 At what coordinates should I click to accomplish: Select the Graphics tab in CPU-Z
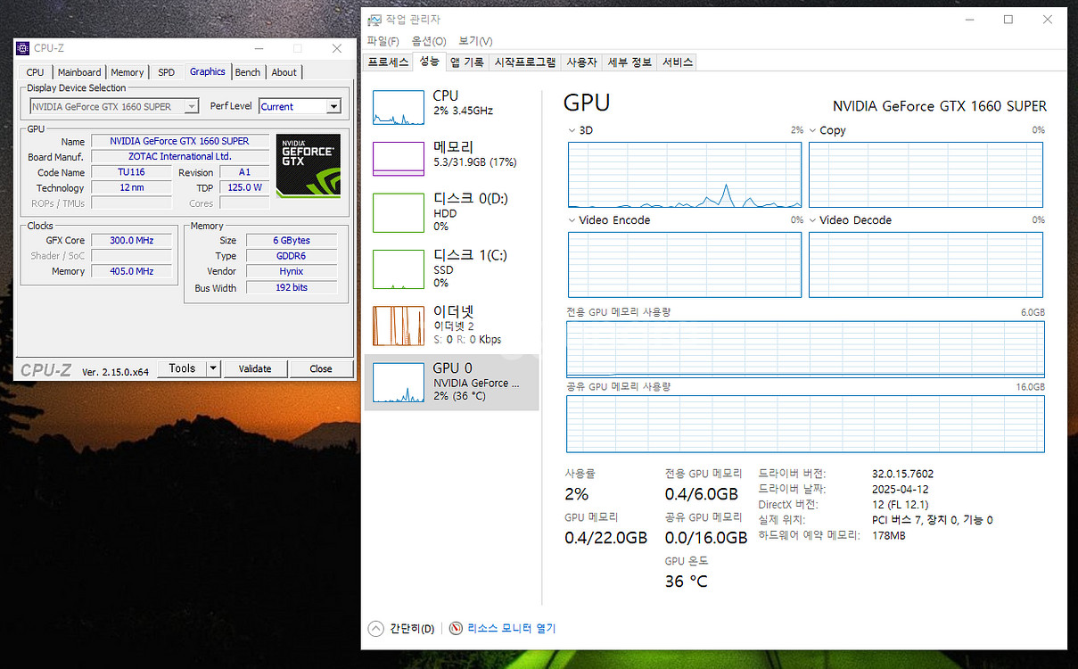pyautogui.click(x=208, y=71)
